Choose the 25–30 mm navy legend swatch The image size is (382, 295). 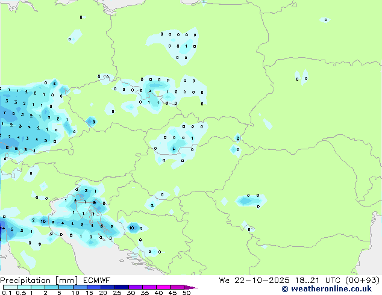(x=121, y=287)
